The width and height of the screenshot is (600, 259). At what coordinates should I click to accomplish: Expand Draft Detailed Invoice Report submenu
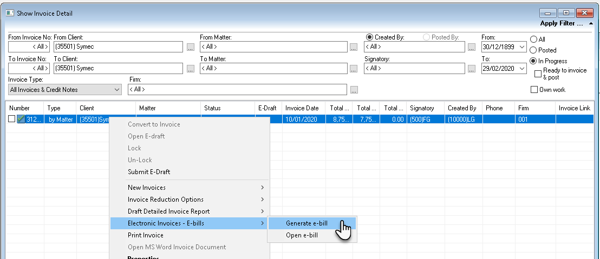tap(190, 211)
